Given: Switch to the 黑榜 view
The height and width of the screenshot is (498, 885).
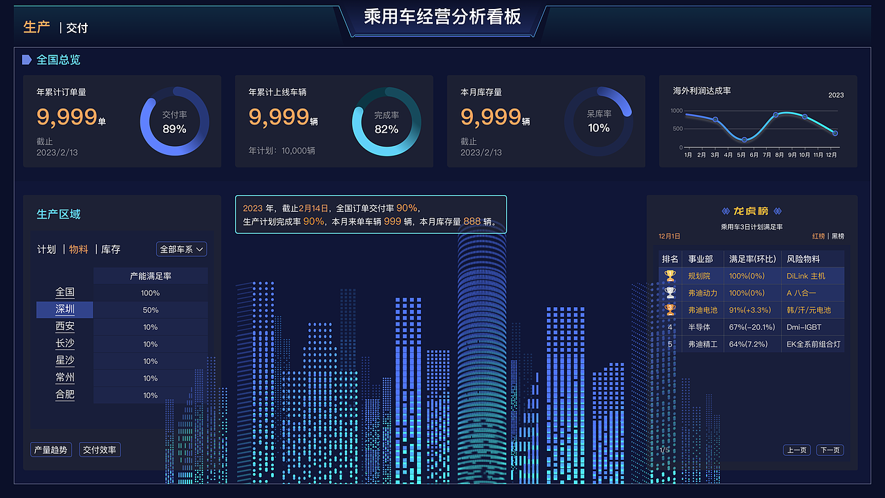Looking at the screenshot, I should [x=839, y=235].
